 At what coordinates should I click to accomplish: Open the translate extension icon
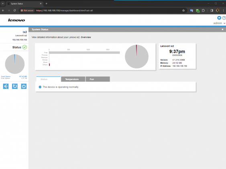[191, 10]
